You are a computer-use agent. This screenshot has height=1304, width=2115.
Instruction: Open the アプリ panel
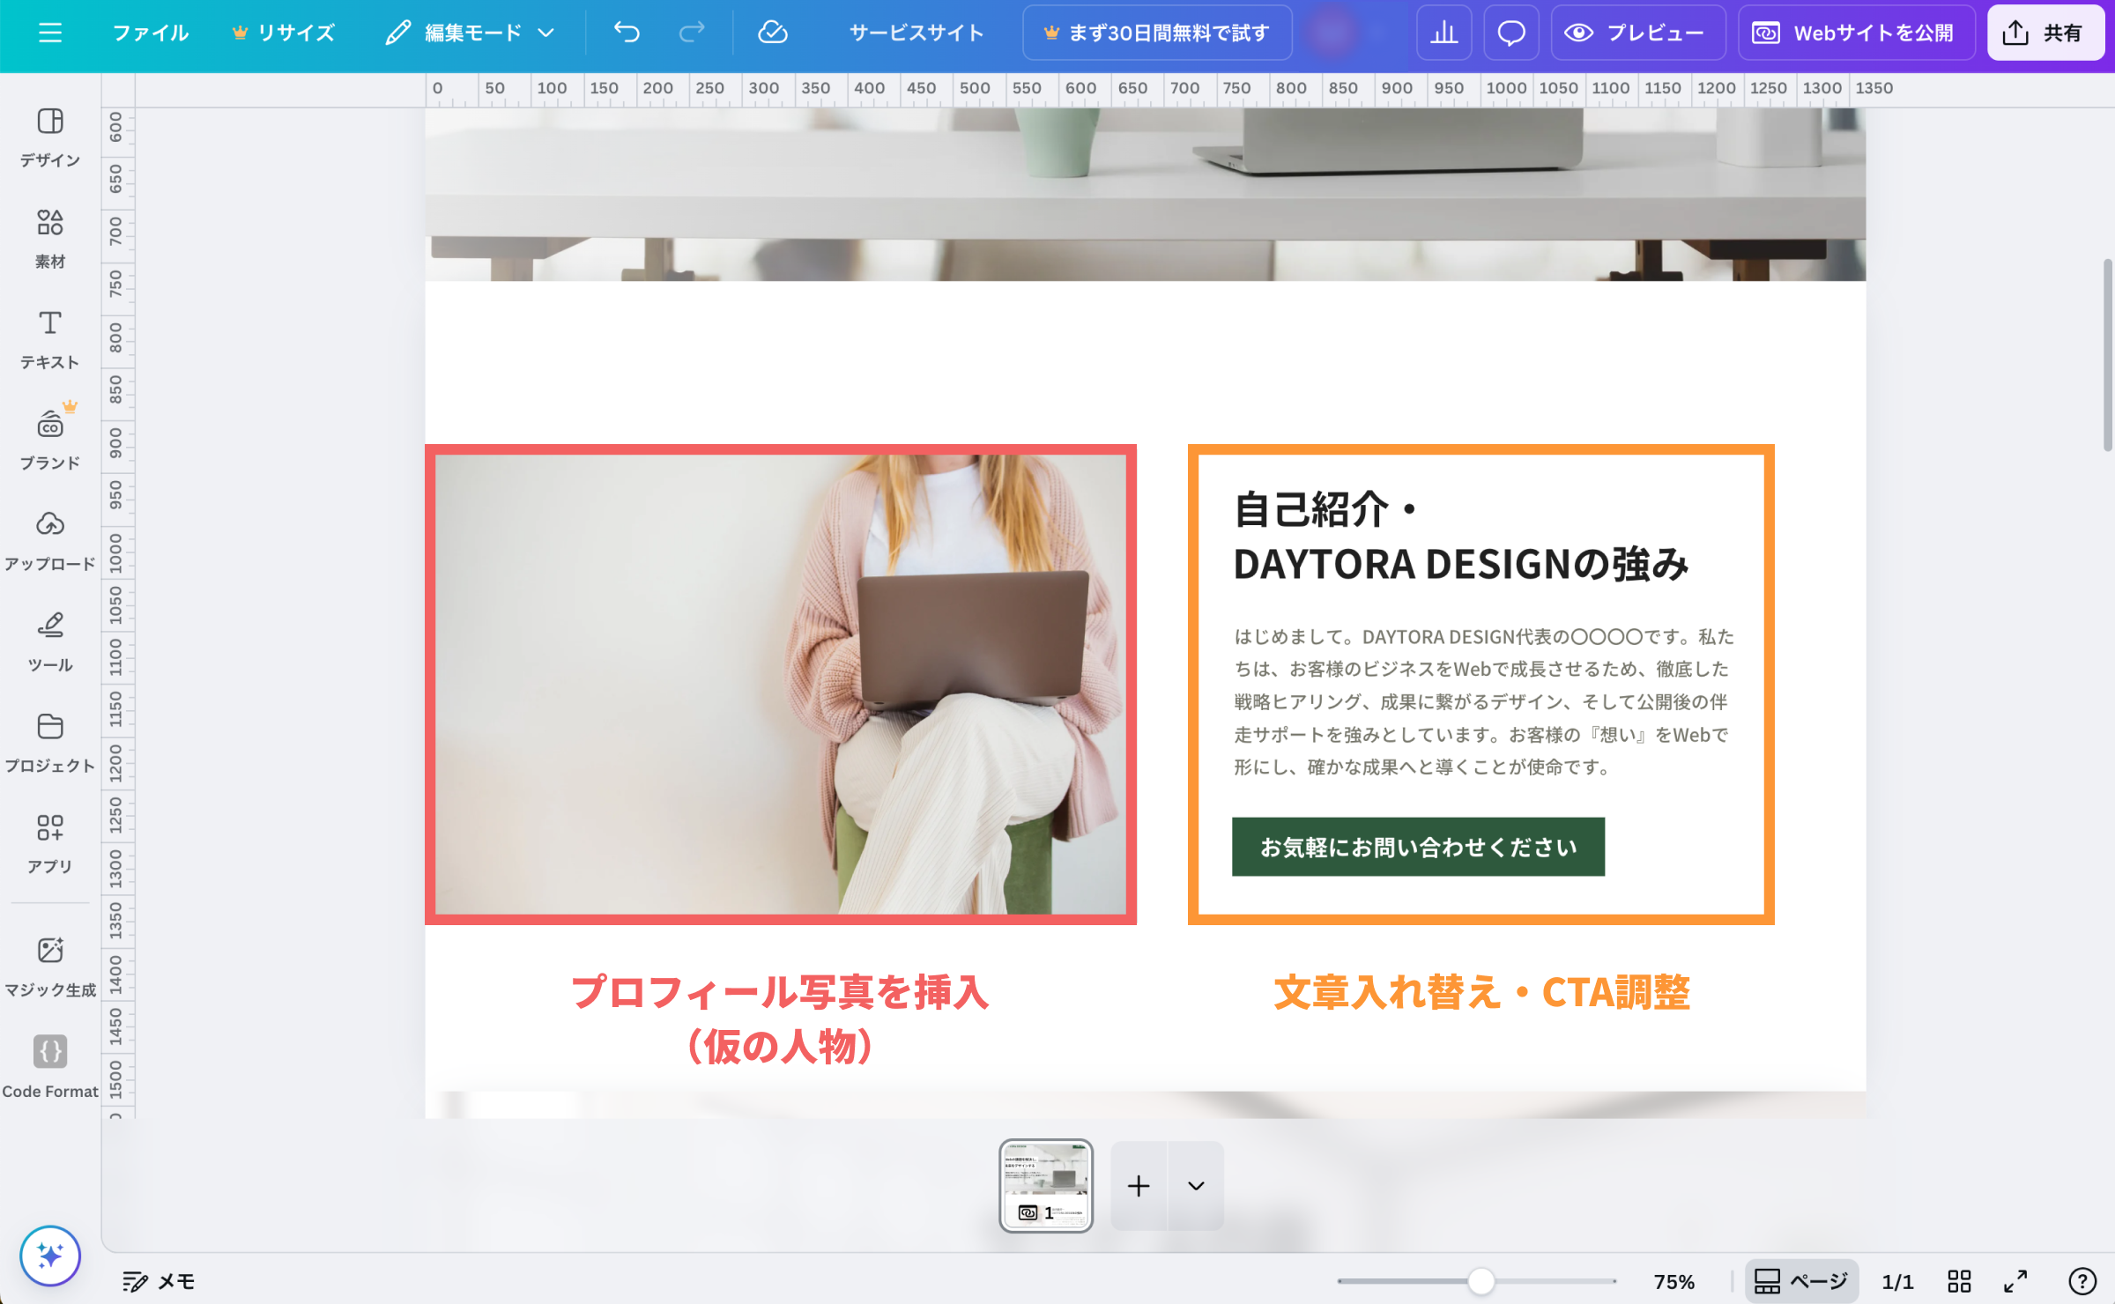(x=50, y=843)
